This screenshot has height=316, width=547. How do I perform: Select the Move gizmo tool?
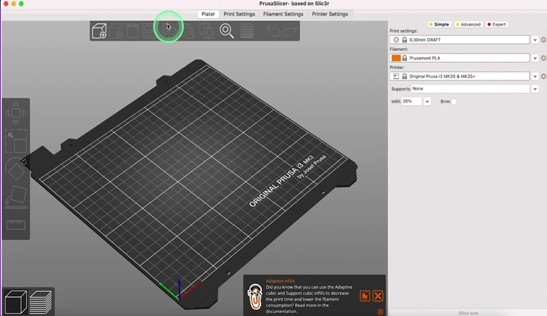pos(16,113)
